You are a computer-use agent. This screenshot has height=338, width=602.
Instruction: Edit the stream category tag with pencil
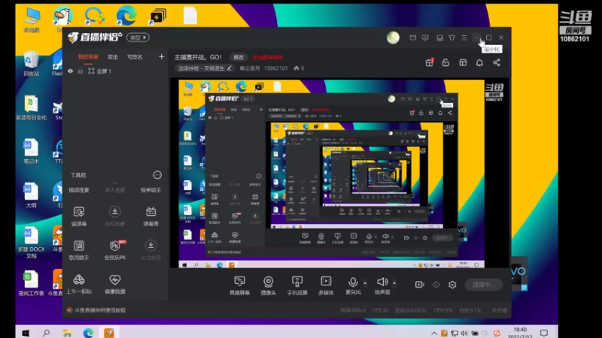pos(230,68)
